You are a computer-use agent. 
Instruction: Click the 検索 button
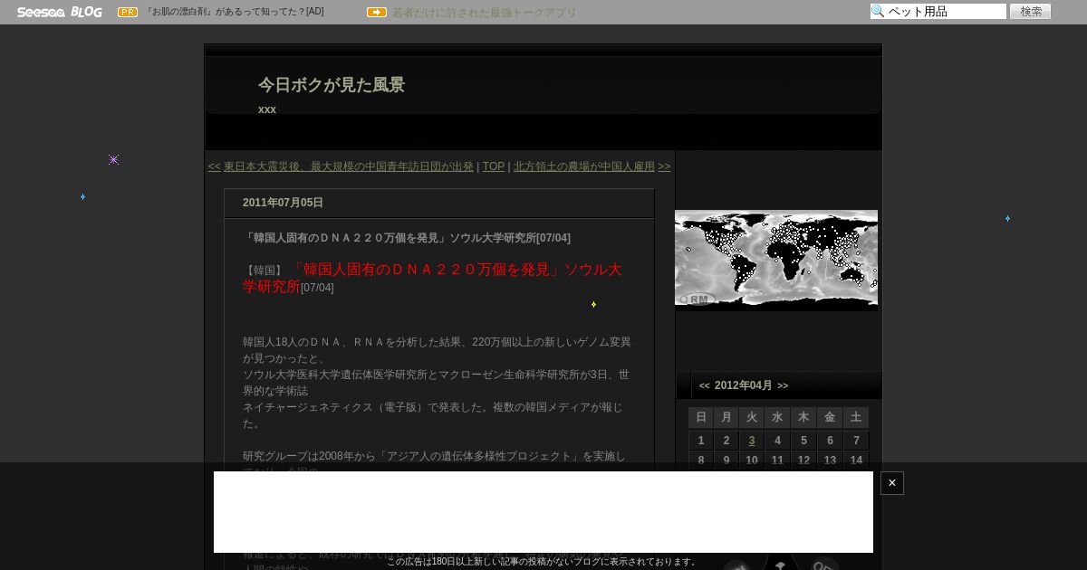pyautogui.click(x=1031, y=12)
